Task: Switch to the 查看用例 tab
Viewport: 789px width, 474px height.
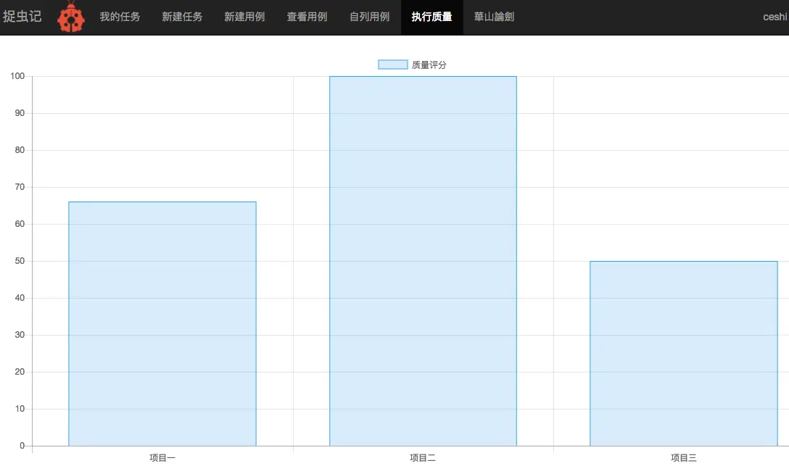Action: 307,17
